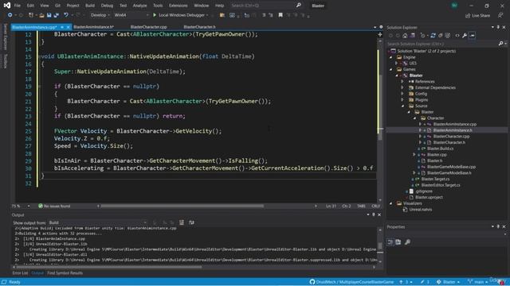Screen dimensions: 510x286
Task: Click the Solution Explorer Home icon
Action: 405,36
